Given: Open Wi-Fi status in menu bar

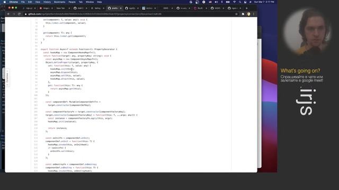Looking at the screenshot, I should coord(234,2).
